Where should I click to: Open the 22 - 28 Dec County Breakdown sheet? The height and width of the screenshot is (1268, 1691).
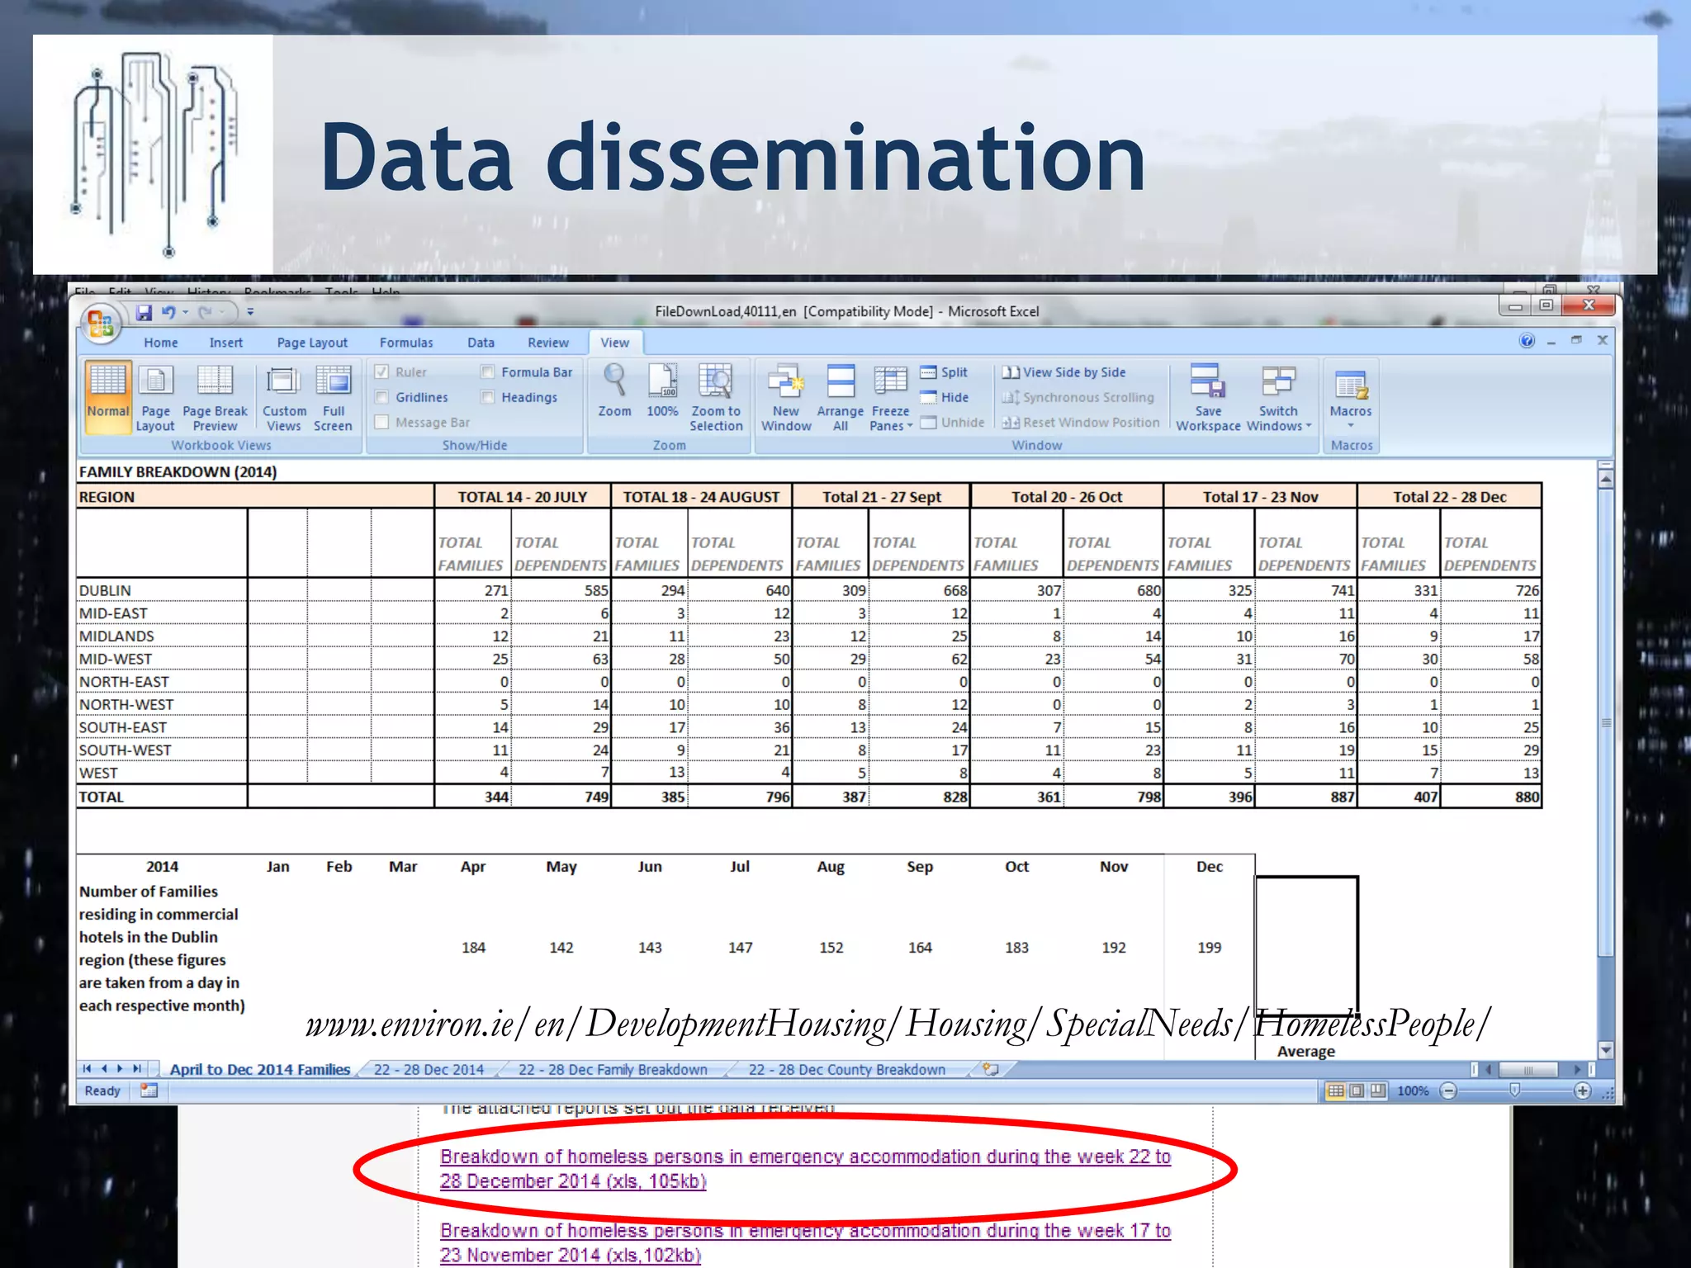(846, 1070)
